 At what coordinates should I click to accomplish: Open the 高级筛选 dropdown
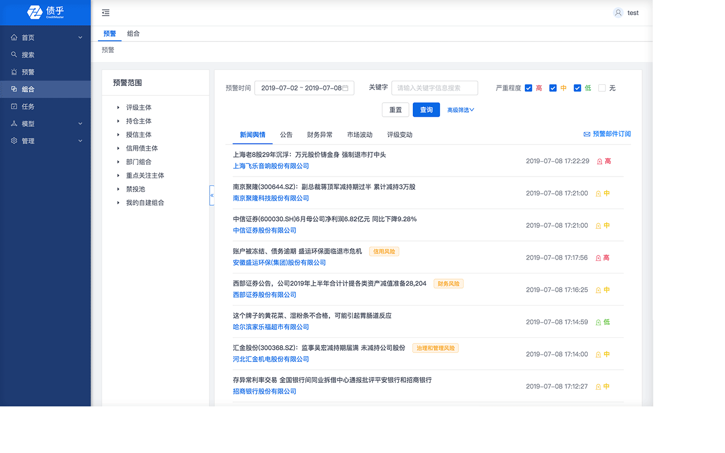460,110
